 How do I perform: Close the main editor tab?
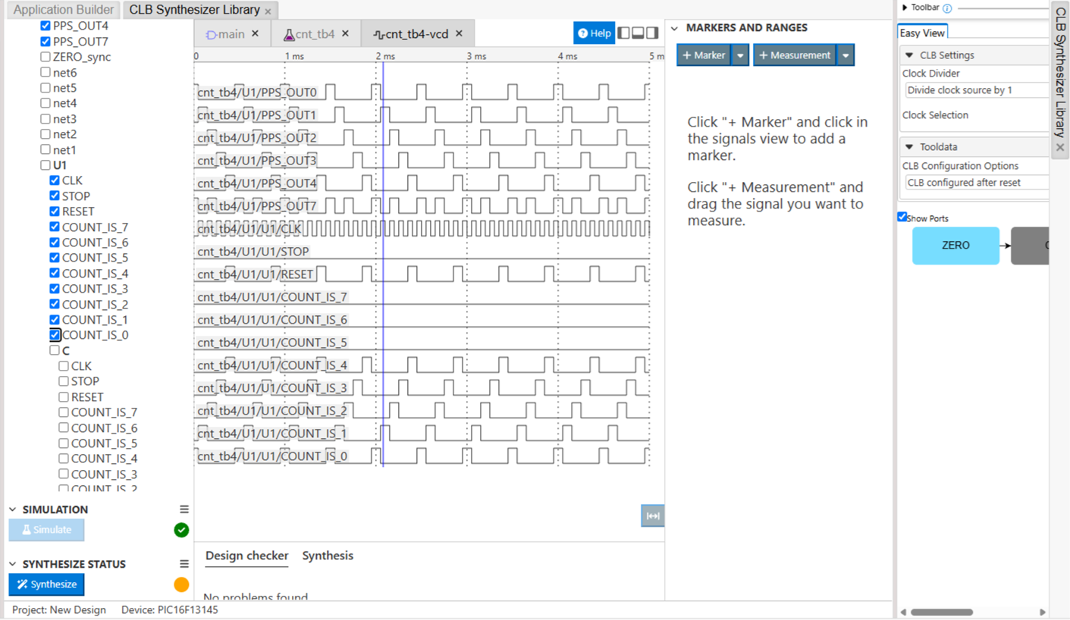[x=256, y=34]
